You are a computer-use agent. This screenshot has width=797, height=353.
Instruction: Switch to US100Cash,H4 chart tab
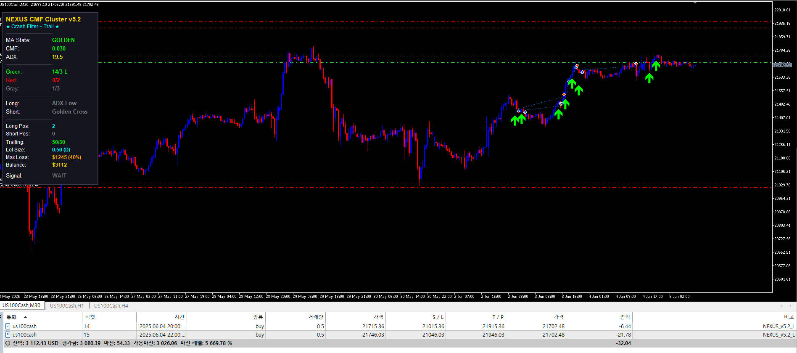coord(111,305)
